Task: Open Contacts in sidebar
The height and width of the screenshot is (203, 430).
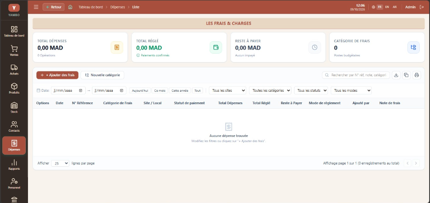Action: pos(14,127)
